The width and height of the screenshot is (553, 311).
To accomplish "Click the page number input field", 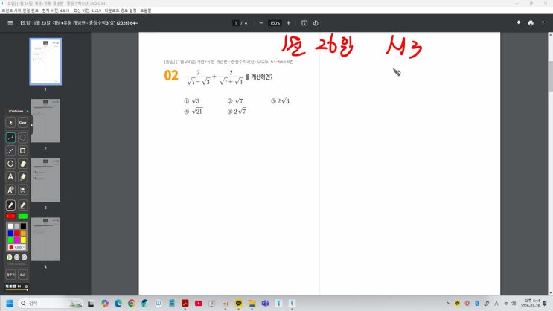I will coord(236,23).
